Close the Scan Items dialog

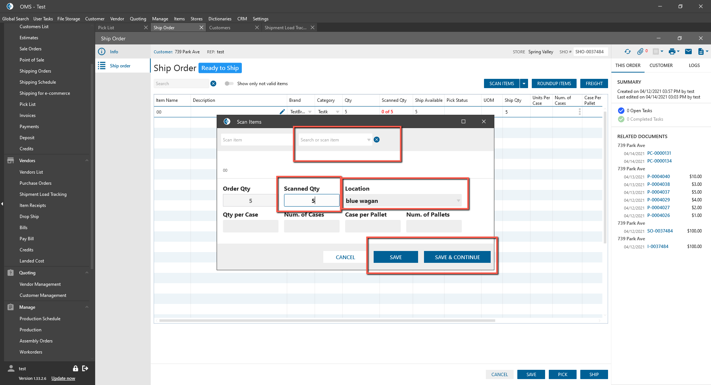484,121
